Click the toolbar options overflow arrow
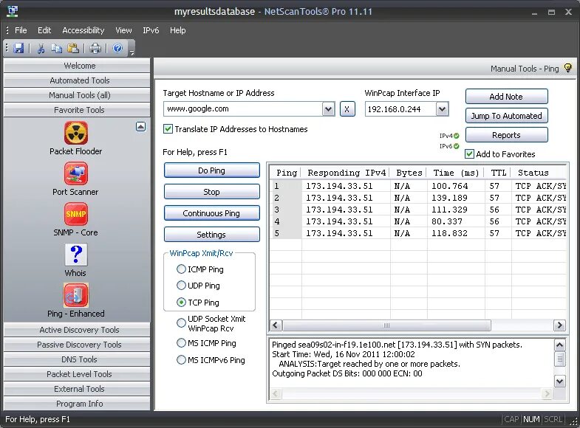 tap(132, 53)
